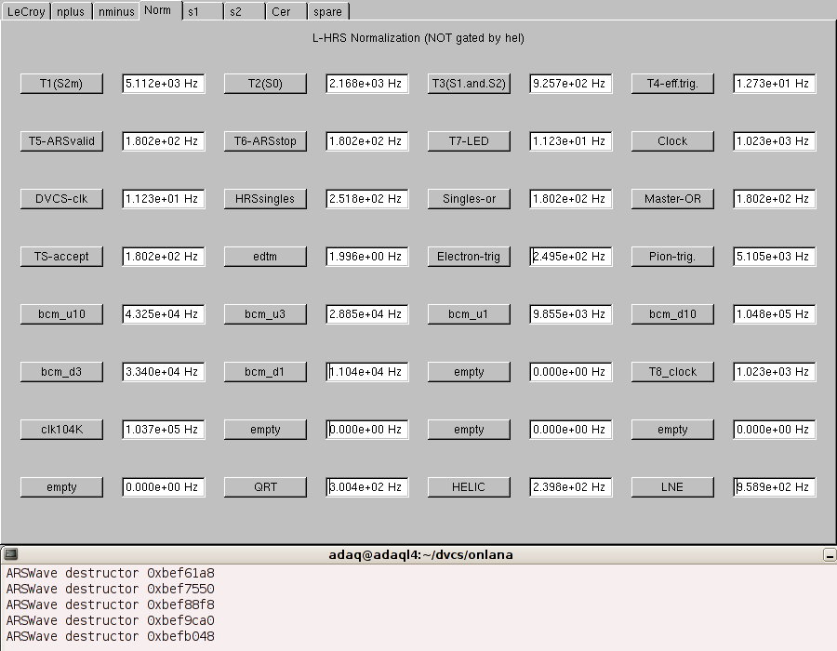Screen dimensions: 837x651
Task: Select the T5-ARSvalid button
Action: tap(61, 140)
